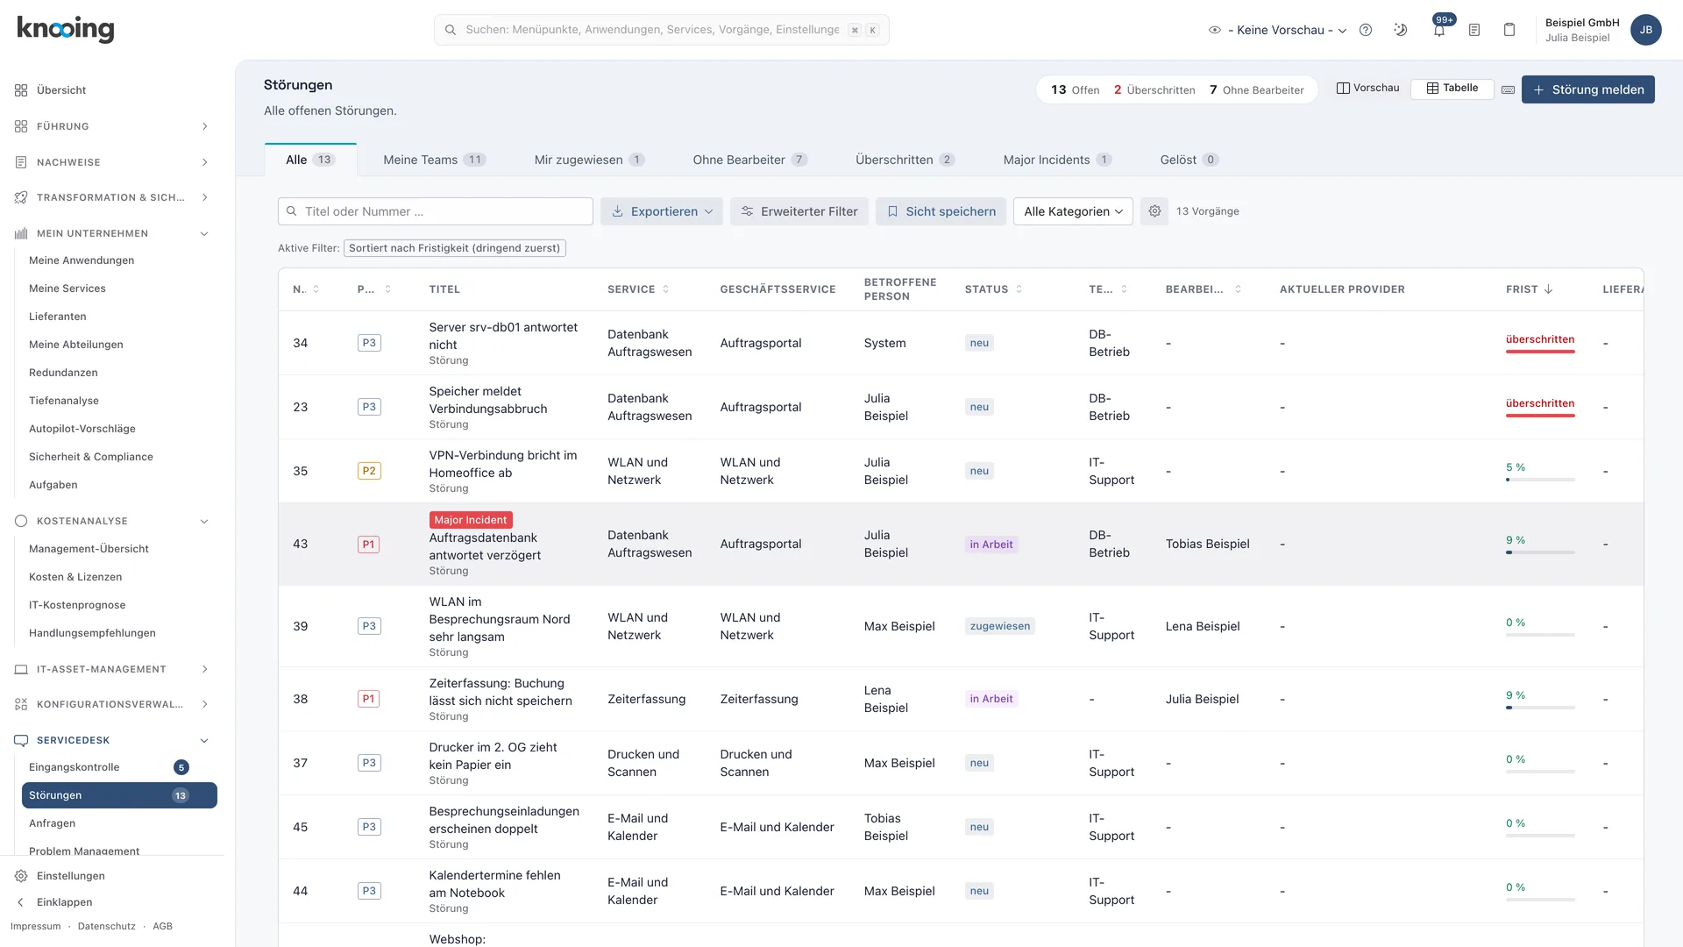Toggle sorting on the SERVICE column
Image resolution: width=1683 pixels, height=947 pixels.
[x=665, y=289]
